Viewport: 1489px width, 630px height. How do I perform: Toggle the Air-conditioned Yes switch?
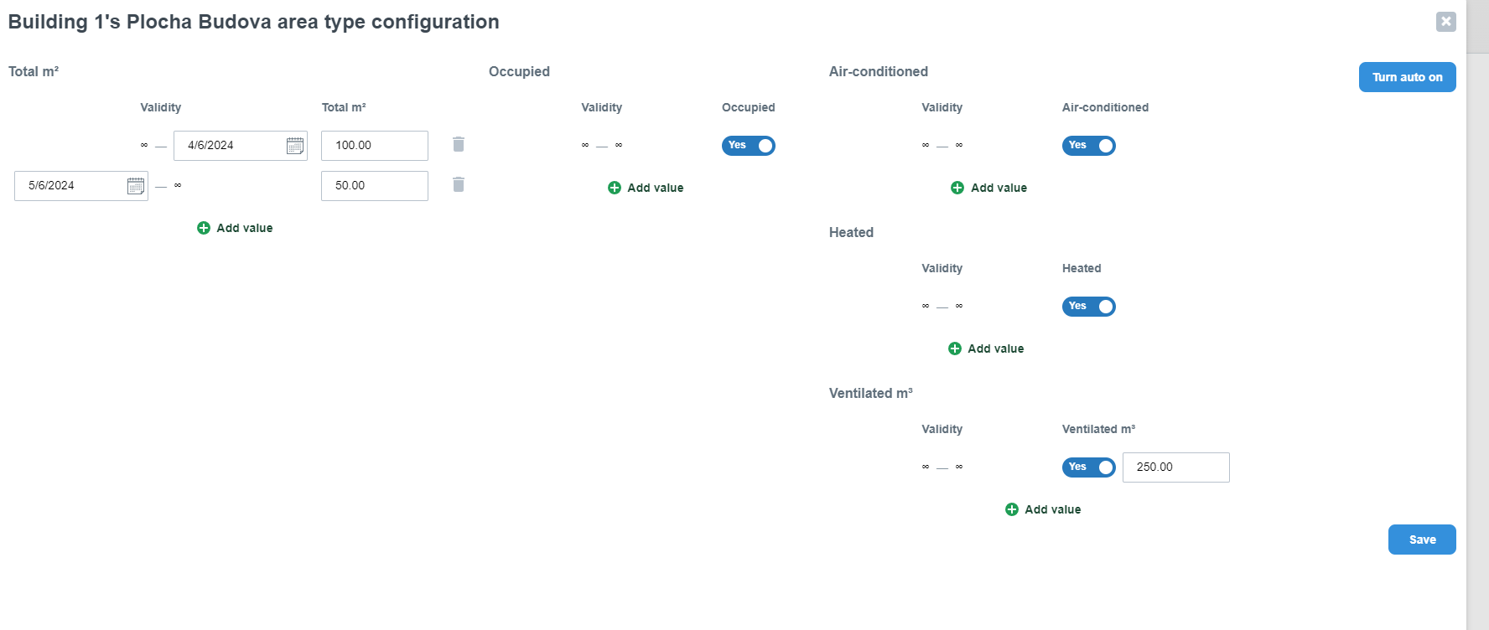coord(1088,146)
